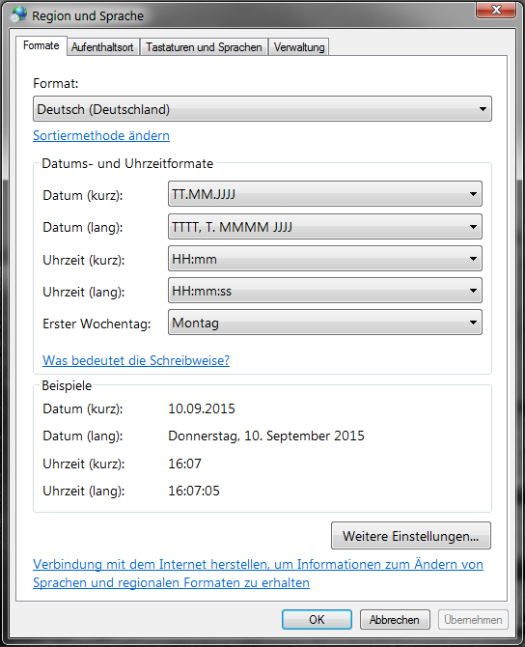Confirm with the OK button
Image resolution: width=525 pixels, height=647 pixels.
(317, 620)
